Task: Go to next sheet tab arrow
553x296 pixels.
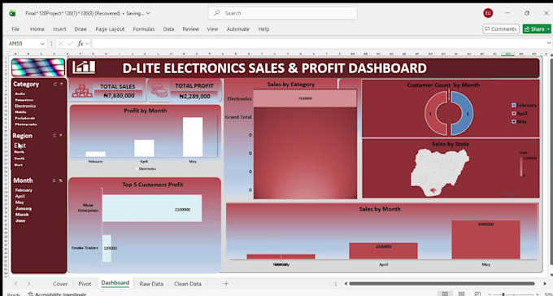Action: click(x=29, y=284)
